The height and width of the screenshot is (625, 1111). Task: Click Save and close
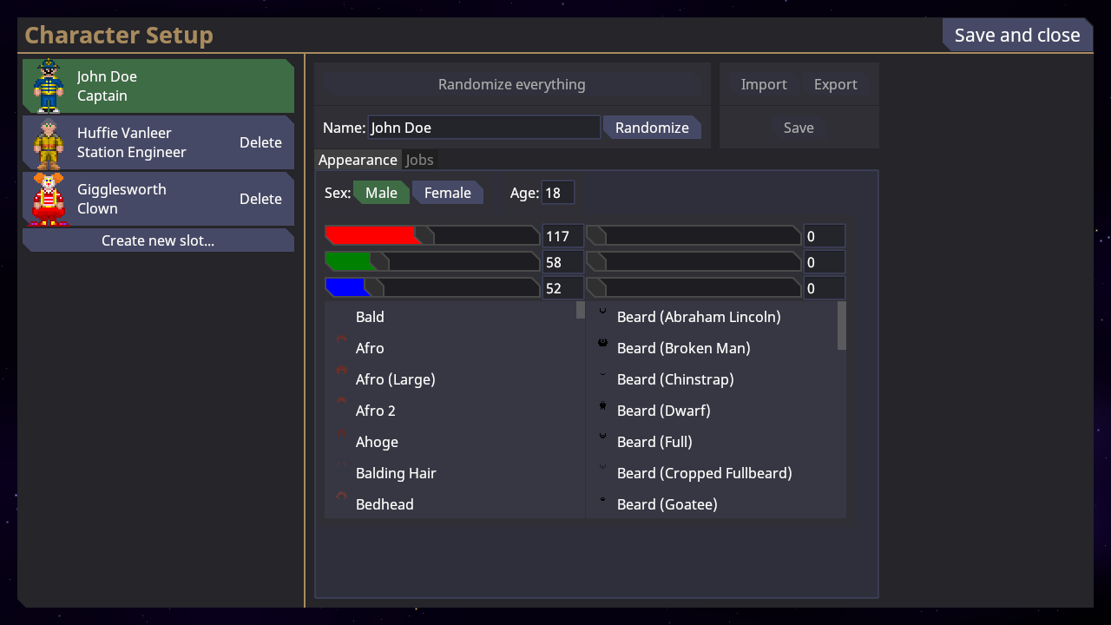tap(1016, 35)
